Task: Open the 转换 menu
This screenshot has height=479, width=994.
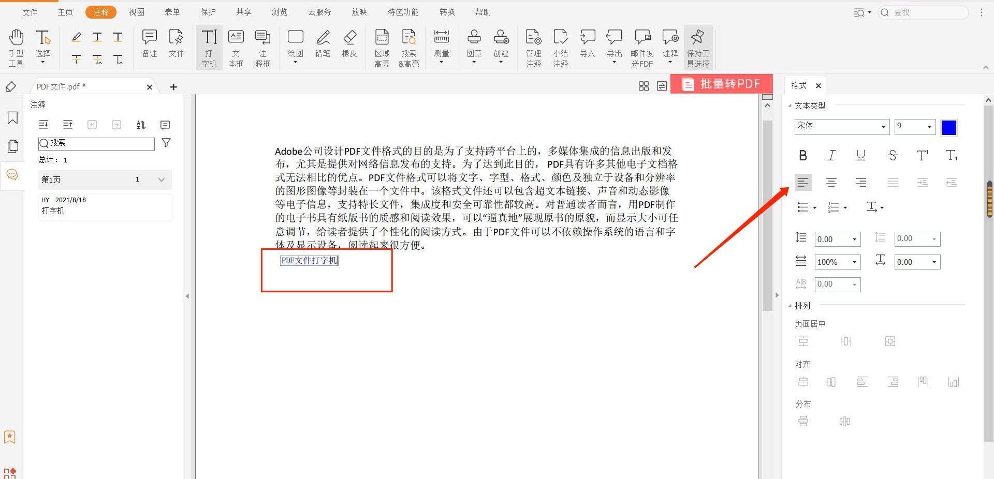Action: 447,12
